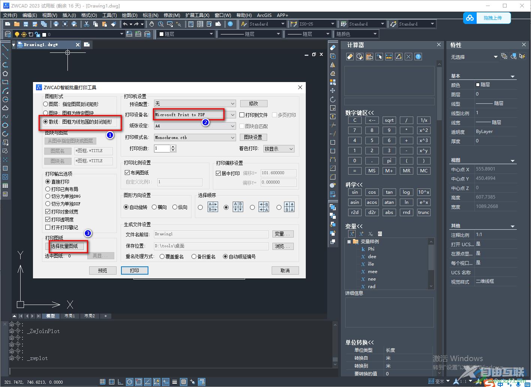The width and height of the screenshot is (531, 387).
Task: Open the 文件(F) menu
Action: [10, 15]
